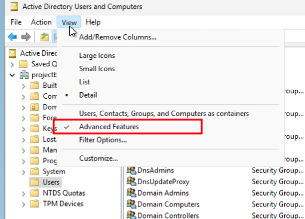305x219 pixels.
Task: Select the Domain Admins group name
Action: tap(163, 193)
